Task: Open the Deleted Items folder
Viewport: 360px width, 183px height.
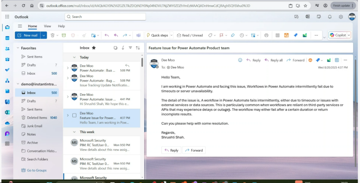Action: click(37, 117)
